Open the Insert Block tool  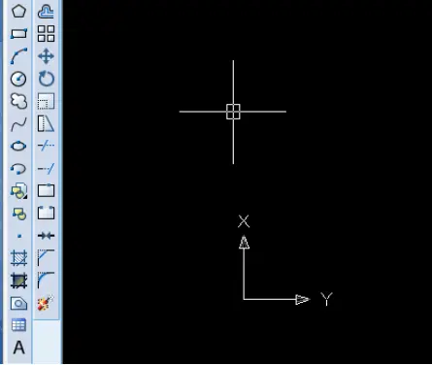click(18, 191)
